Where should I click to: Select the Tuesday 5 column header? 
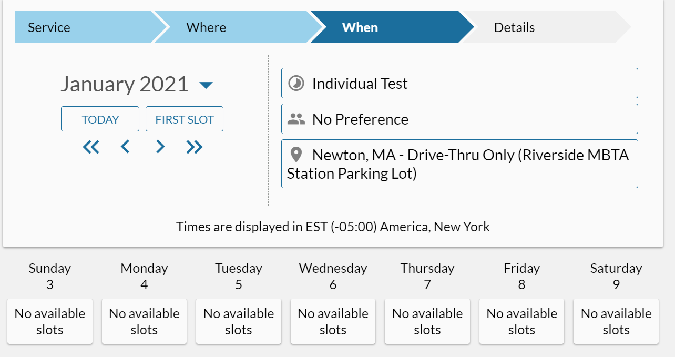point(239,277)
